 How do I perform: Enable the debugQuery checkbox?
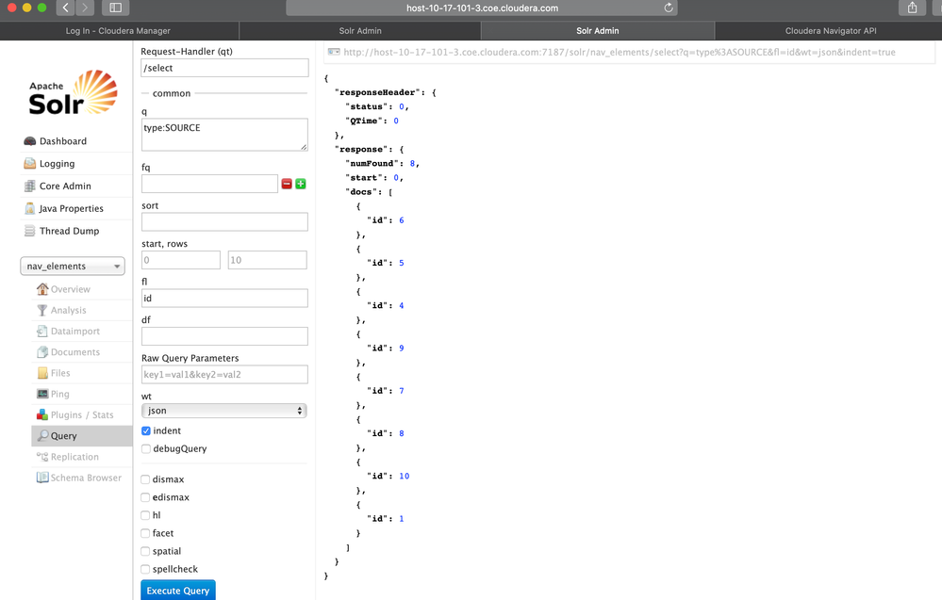click(x=146, y=448)
